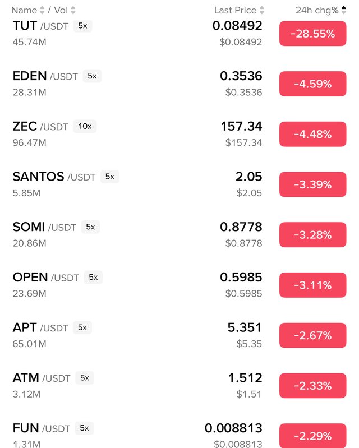The image size is (359, 448).
Task: Sort list by Name column arrows
Action: click(42, 10)
